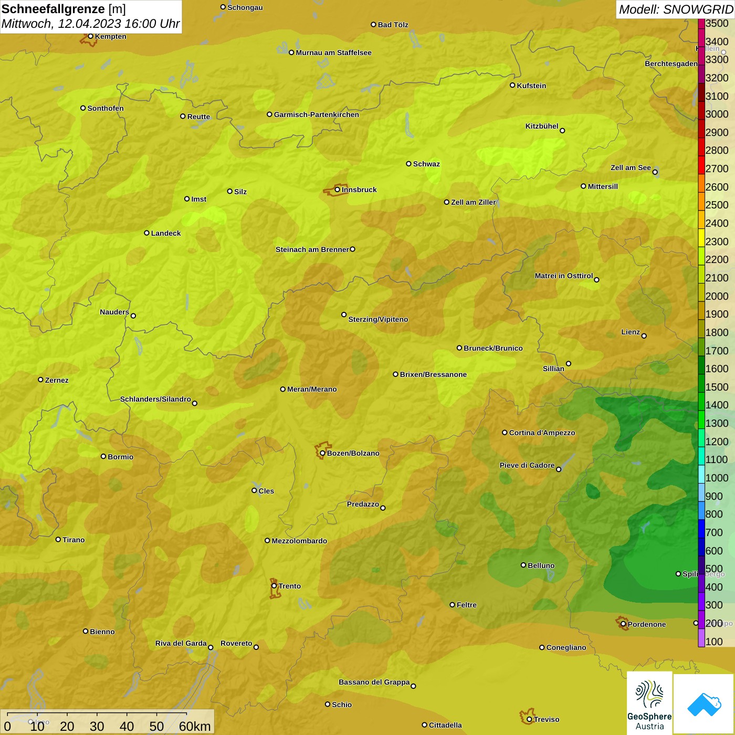This screenshot has height=735, width=735.
Task: Click the Zernez marker dot
Action: pos(40,380)
